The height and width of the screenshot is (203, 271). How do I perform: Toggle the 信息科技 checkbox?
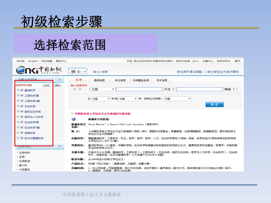(22, 133)
